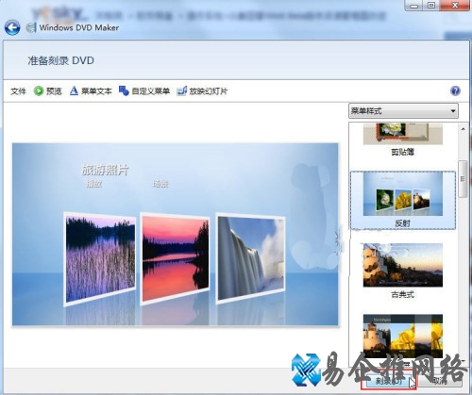This screenshot has height=395, width=472.
Task: Click the 旅游照片 title in preview
Action: pyautogui.click(x=105, y=170)
